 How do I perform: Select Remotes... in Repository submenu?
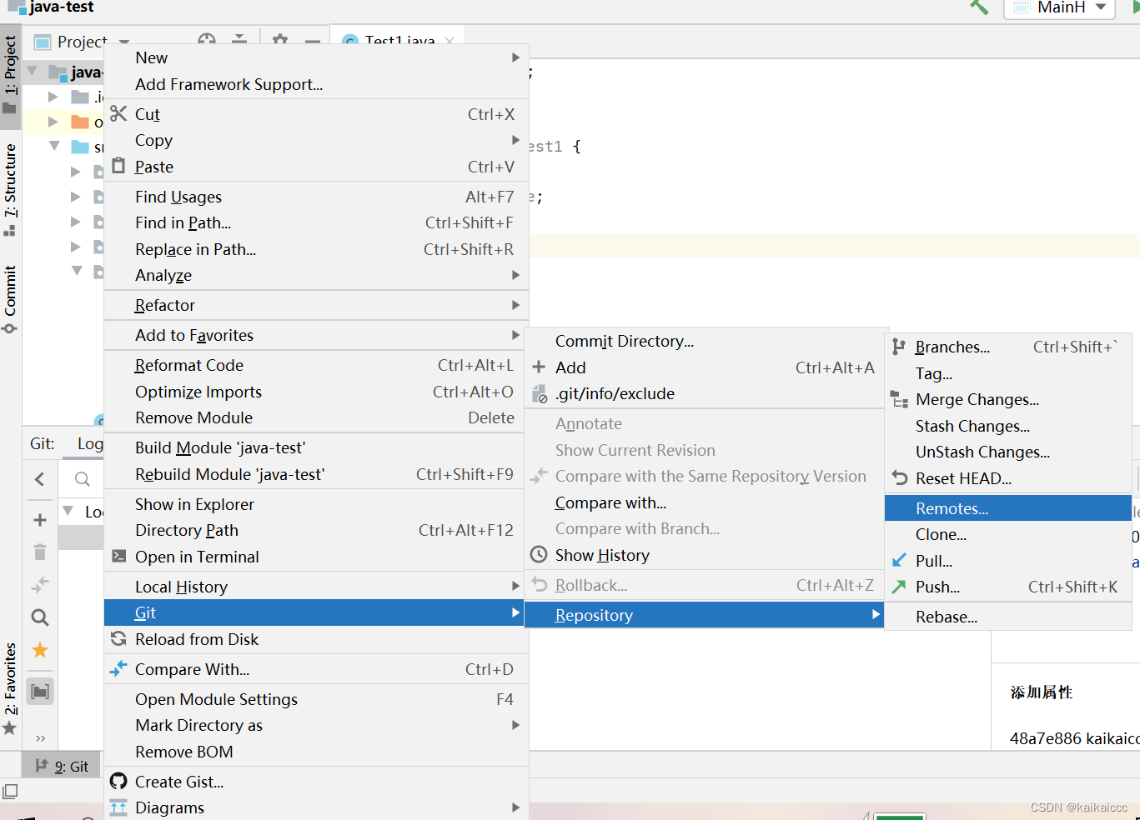click(x=1007, y=507)
